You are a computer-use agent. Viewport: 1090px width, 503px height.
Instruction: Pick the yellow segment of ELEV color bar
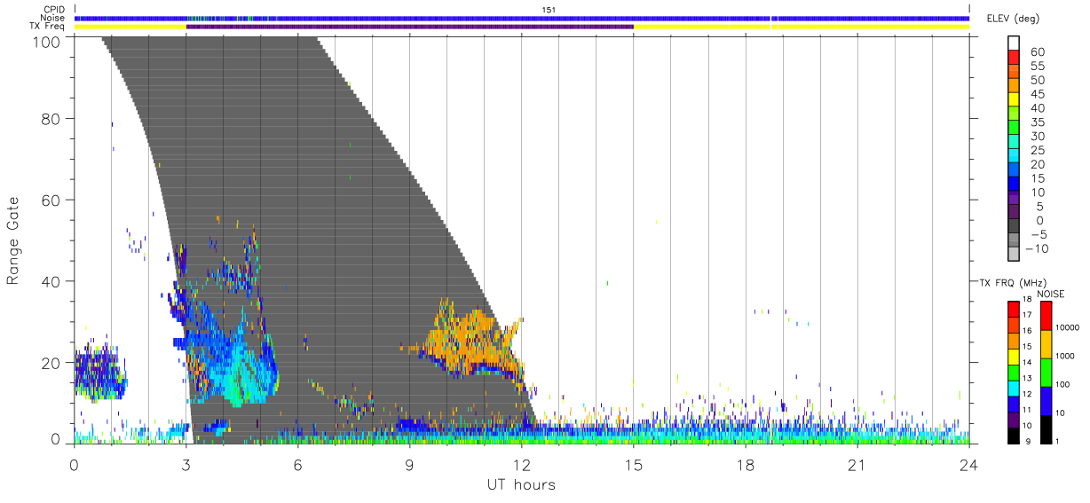coord(1014,99)
